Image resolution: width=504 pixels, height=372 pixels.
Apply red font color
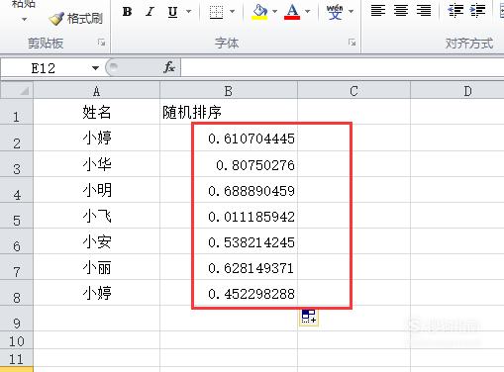[292, 12]
